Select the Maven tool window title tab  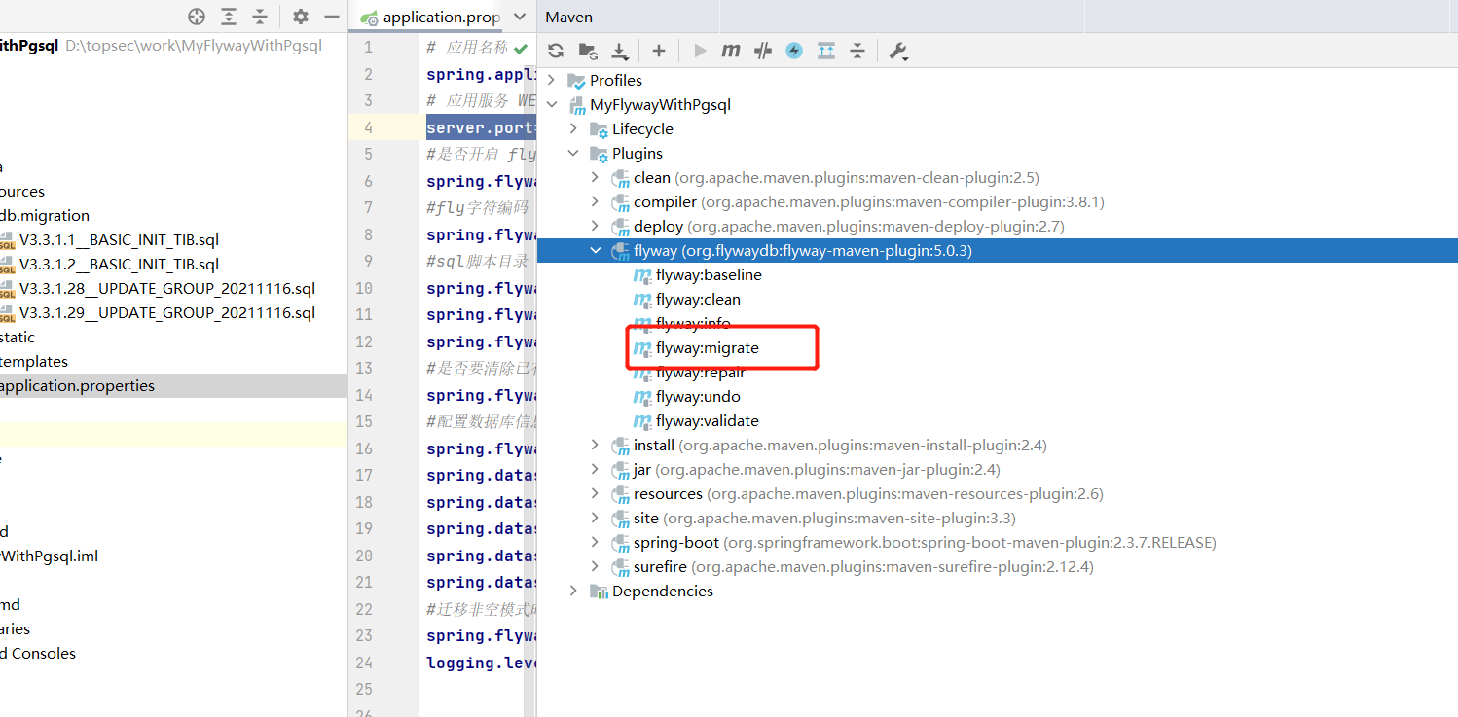click(568, 17)
